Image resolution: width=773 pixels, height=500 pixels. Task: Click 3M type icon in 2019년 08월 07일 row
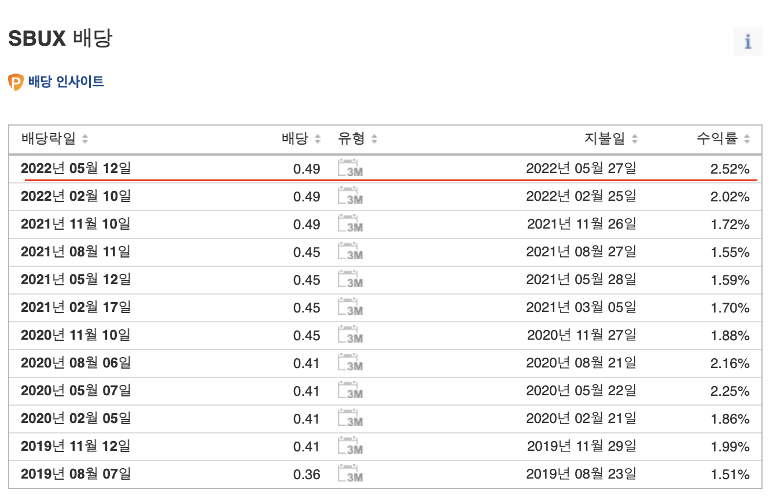point(351,474)
